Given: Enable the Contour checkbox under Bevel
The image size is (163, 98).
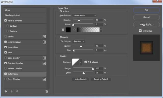Looking at the screenshot, I should point(7,26).
